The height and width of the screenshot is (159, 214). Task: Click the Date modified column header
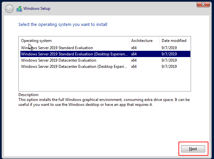point(175,41)
